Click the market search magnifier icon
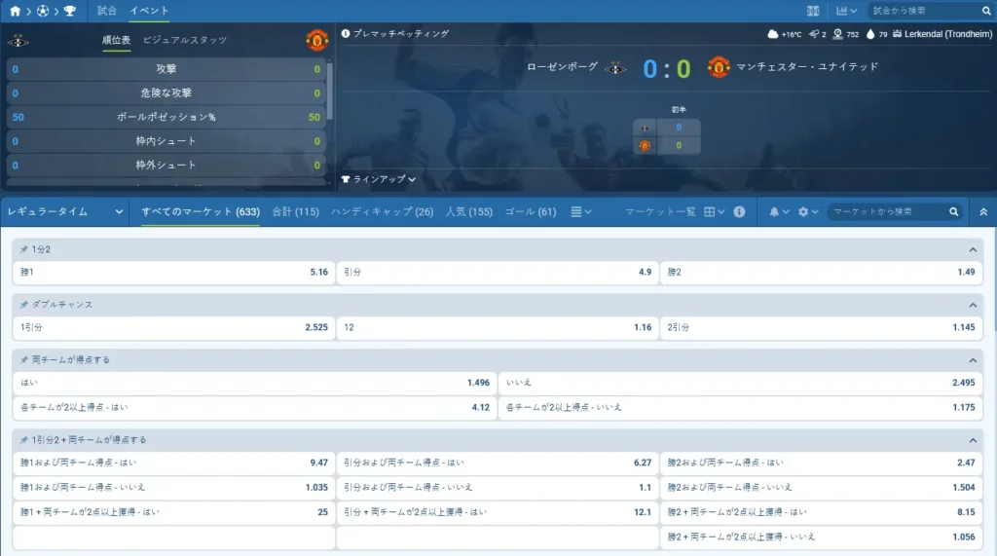Screen dimensions: 997x556 tap(954, 212)
